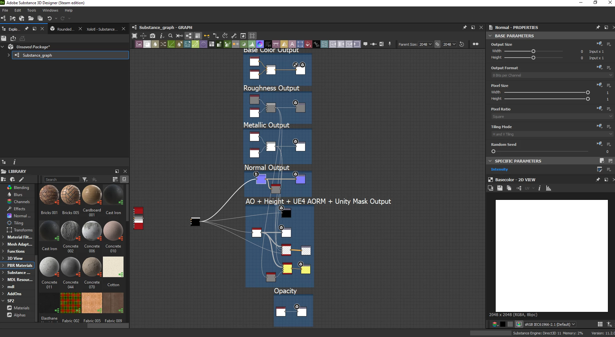Image resolution: width=615 pixels, height=337 pixels.
Task: Add a Channel Shuffle node (crossed arrows icon)
Action: 163,44
